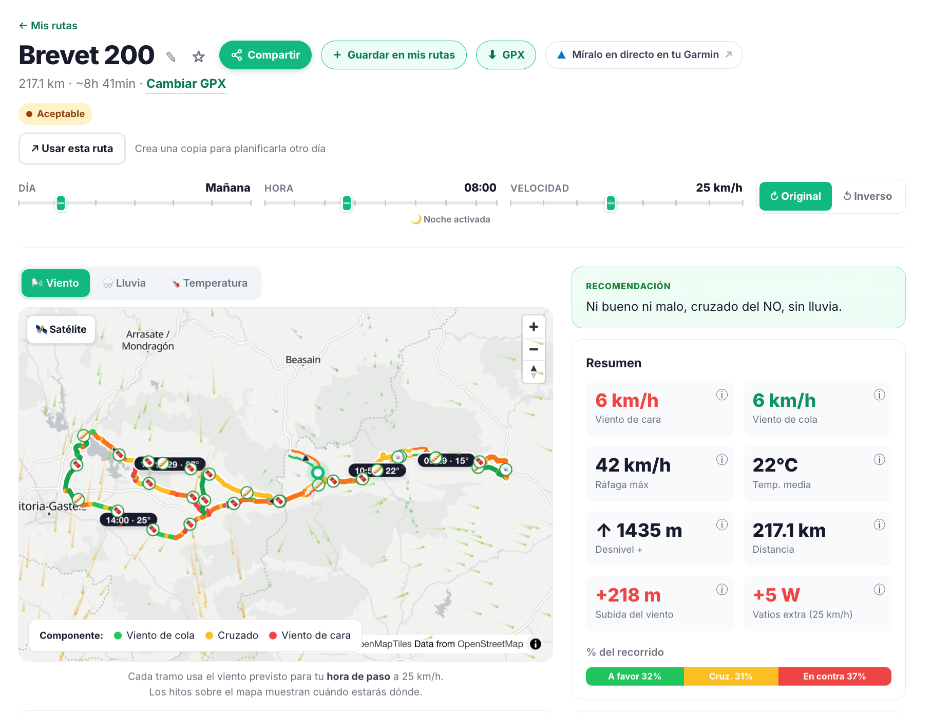Click info icon on Desnivel + card
The width and height of the screenshot is (951, 713).
click(722, 524)
